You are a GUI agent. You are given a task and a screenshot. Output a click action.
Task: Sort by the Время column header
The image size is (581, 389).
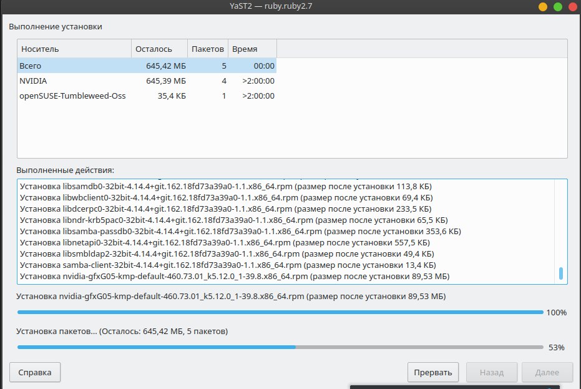(x=252, y=49)
